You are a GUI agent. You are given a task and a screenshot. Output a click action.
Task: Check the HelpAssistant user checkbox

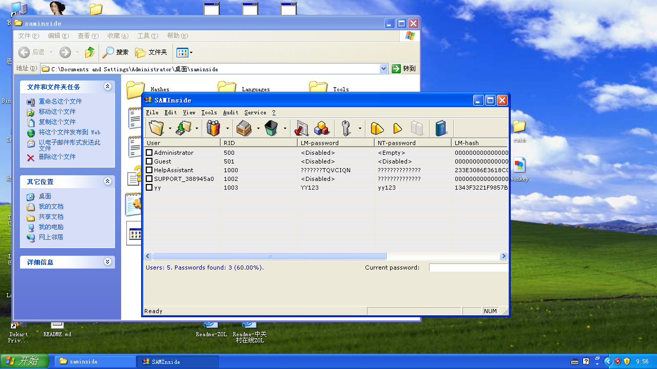click(x=149, y=170)
